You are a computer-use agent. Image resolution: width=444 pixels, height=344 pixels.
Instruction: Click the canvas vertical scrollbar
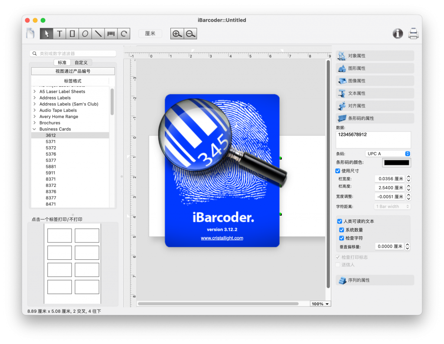coord(328,174)
